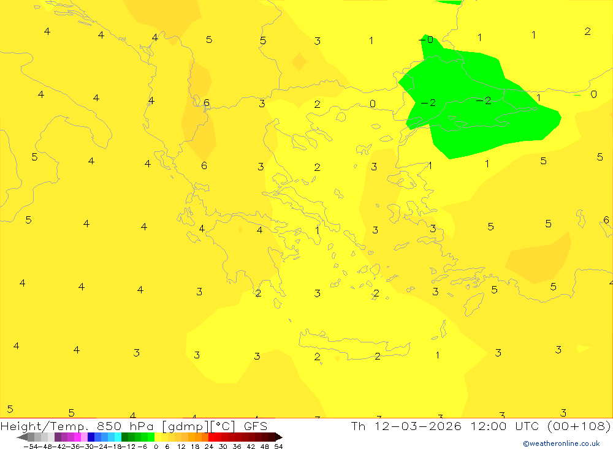This screenshot has height=449, width=613.
Task: Click the "-54" color scale label
Action: (x=31, y=447)
